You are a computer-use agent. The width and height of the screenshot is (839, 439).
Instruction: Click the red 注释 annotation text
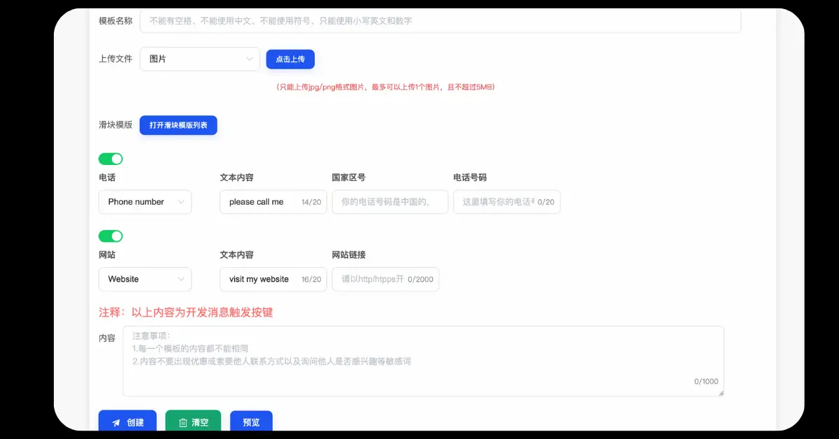point(186,312)
